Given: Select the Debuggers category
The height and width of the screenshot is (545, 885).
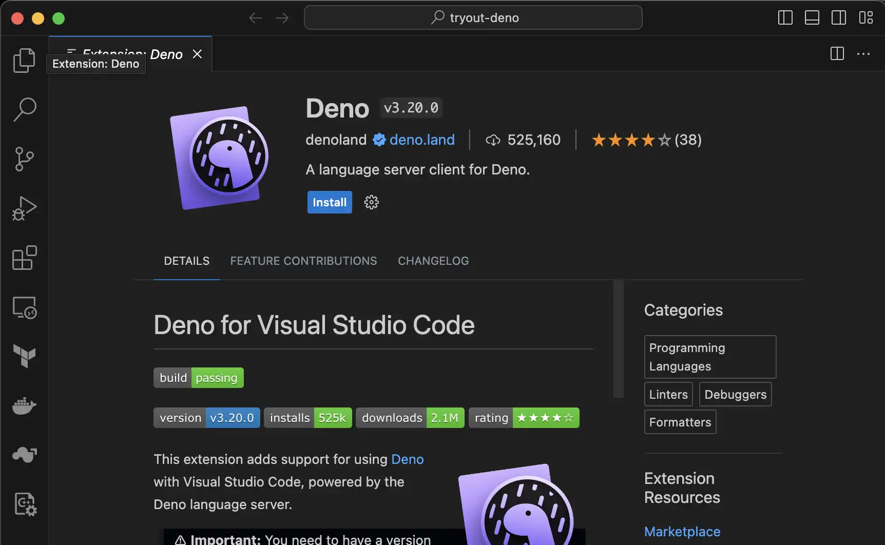Looking at the screenshot, I should (x=735, y=394).
